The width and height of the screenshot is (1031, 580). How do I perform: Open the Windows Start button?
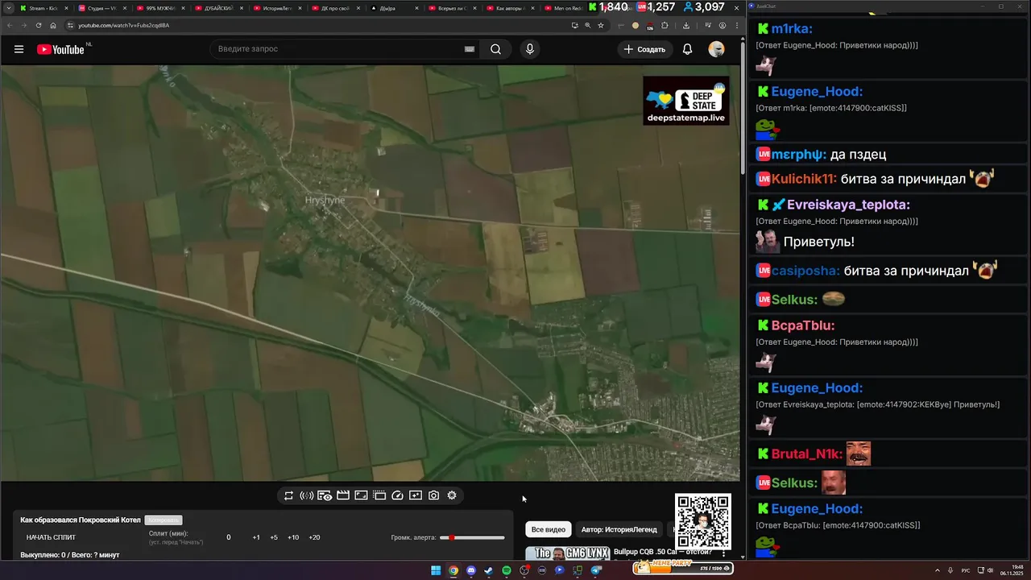coord(436,570)
